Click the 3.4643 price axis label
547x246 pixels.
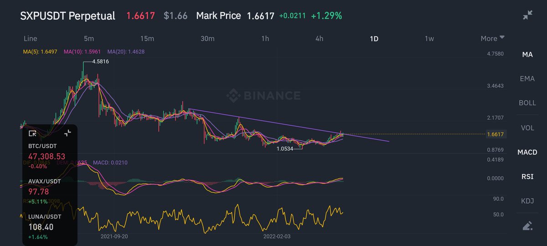point(495,86)
